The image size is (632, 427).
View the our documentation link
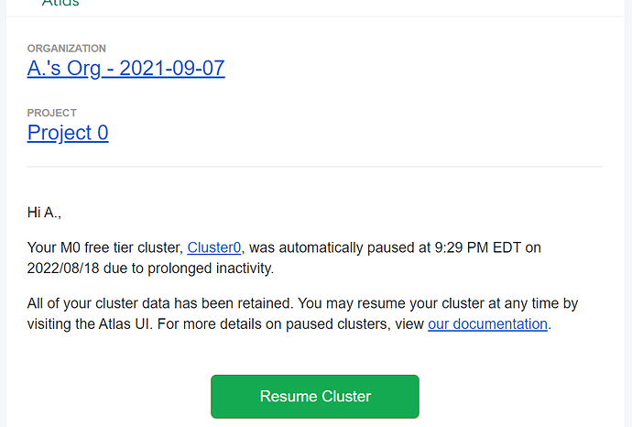tap(487, 323)
